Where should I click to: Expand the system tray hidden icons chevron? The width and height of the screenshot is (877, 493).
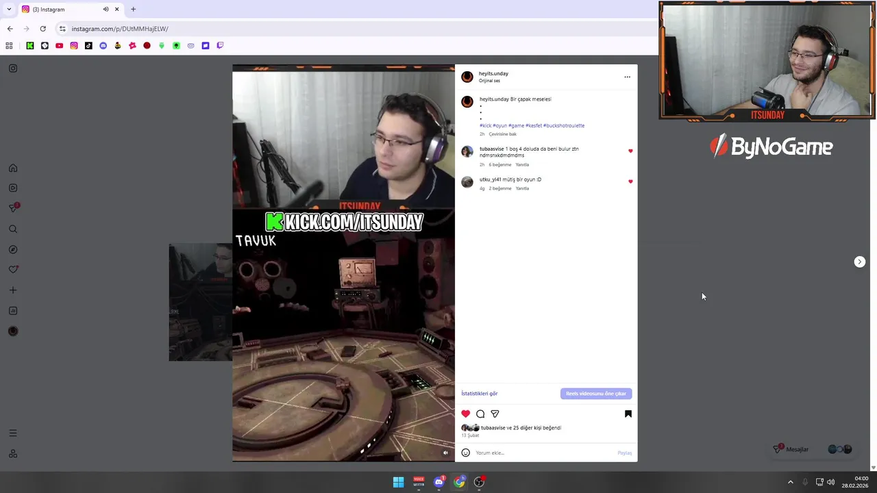[x=790, y=482]
